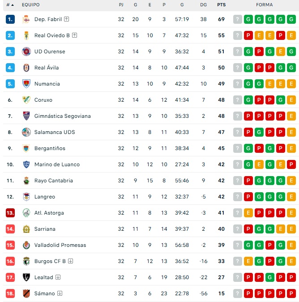The height and width of the screenshot is (302, 299).
Task: Click relegation arrow beside Burgos CF B
Action: click(71, 261)
